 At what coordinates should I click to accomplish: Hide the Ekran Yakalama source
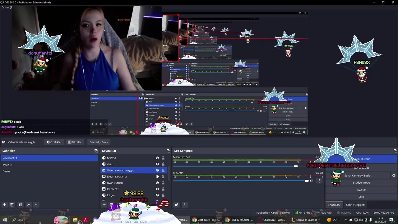157,176
